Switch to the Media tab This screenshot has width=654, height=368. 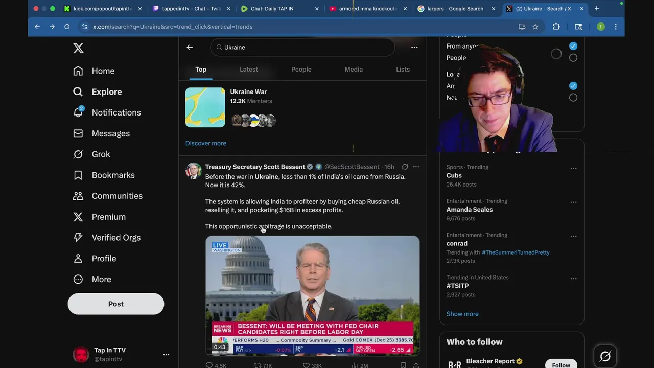click(354, 70)
